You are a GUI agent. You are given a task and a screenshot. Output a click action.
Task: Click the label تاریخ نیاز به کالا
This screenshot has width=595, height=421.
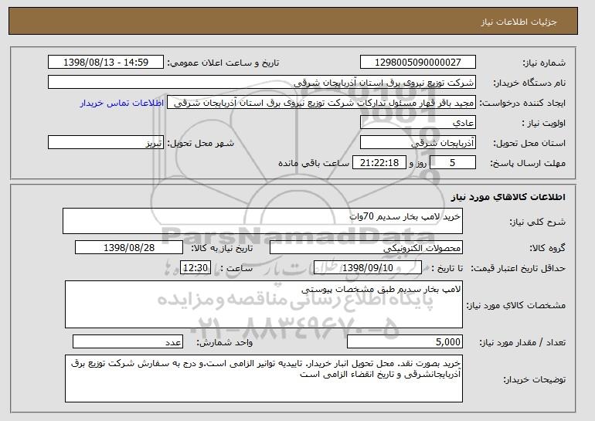tap(222, 249)
